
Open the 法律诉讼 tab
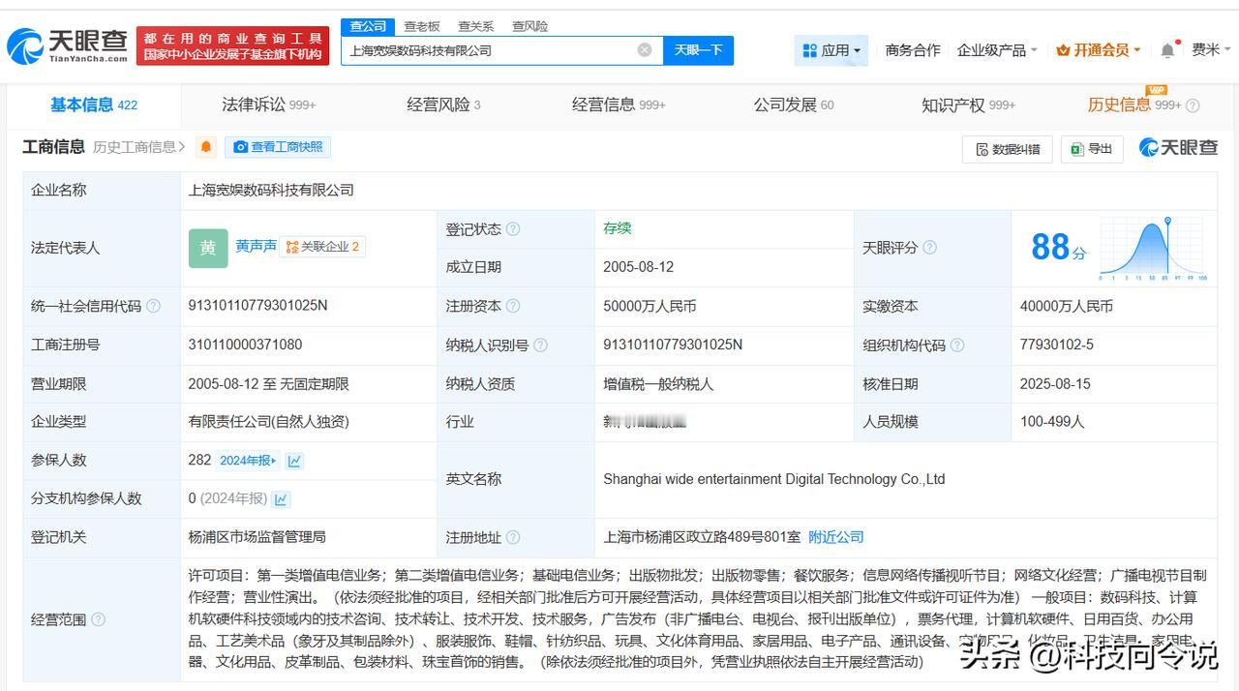point(268,105)
